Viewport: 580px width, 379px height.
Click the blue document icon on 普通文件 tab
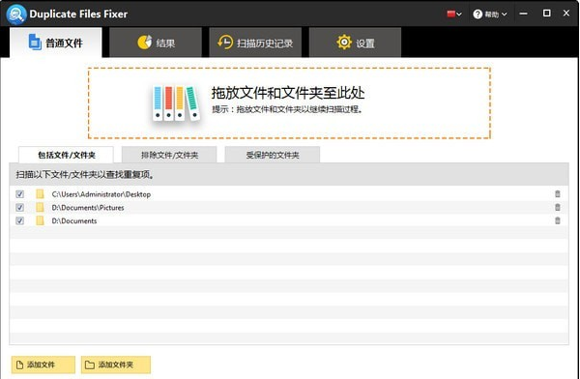35,42
